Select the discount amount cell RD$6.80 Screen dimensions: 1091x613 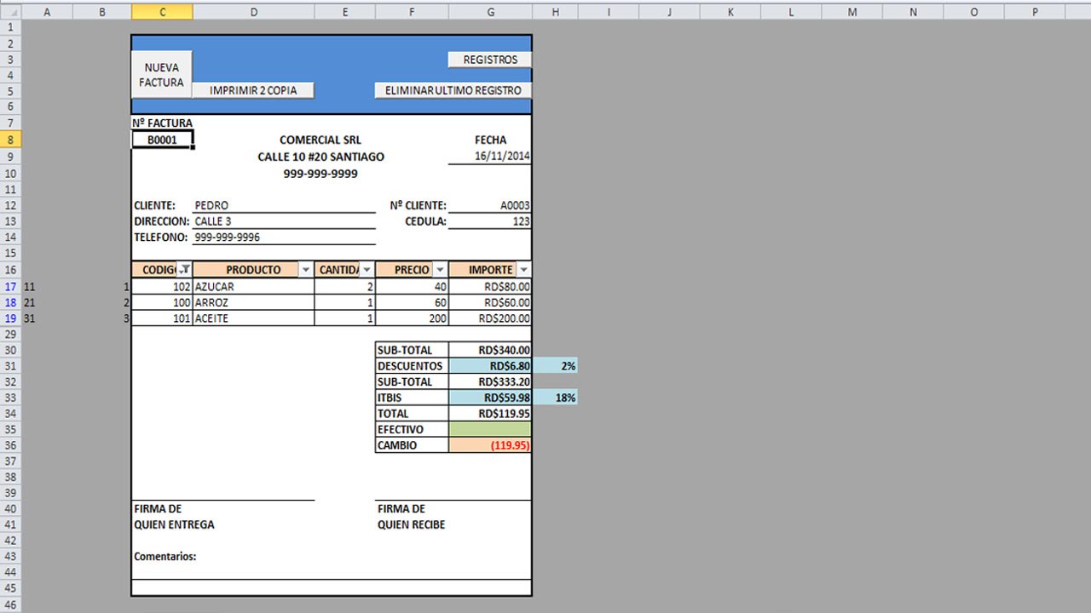click(490, 366)
